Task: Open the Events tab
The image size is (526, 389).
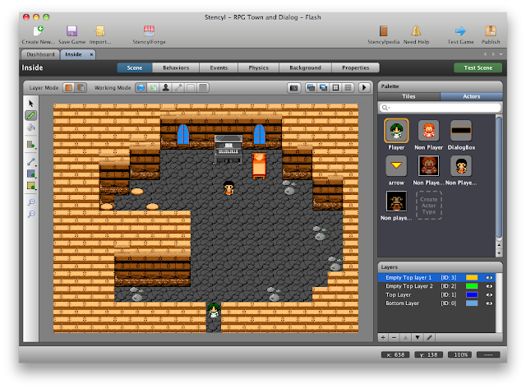Action: pyautogui.click(x=219, y=67)
